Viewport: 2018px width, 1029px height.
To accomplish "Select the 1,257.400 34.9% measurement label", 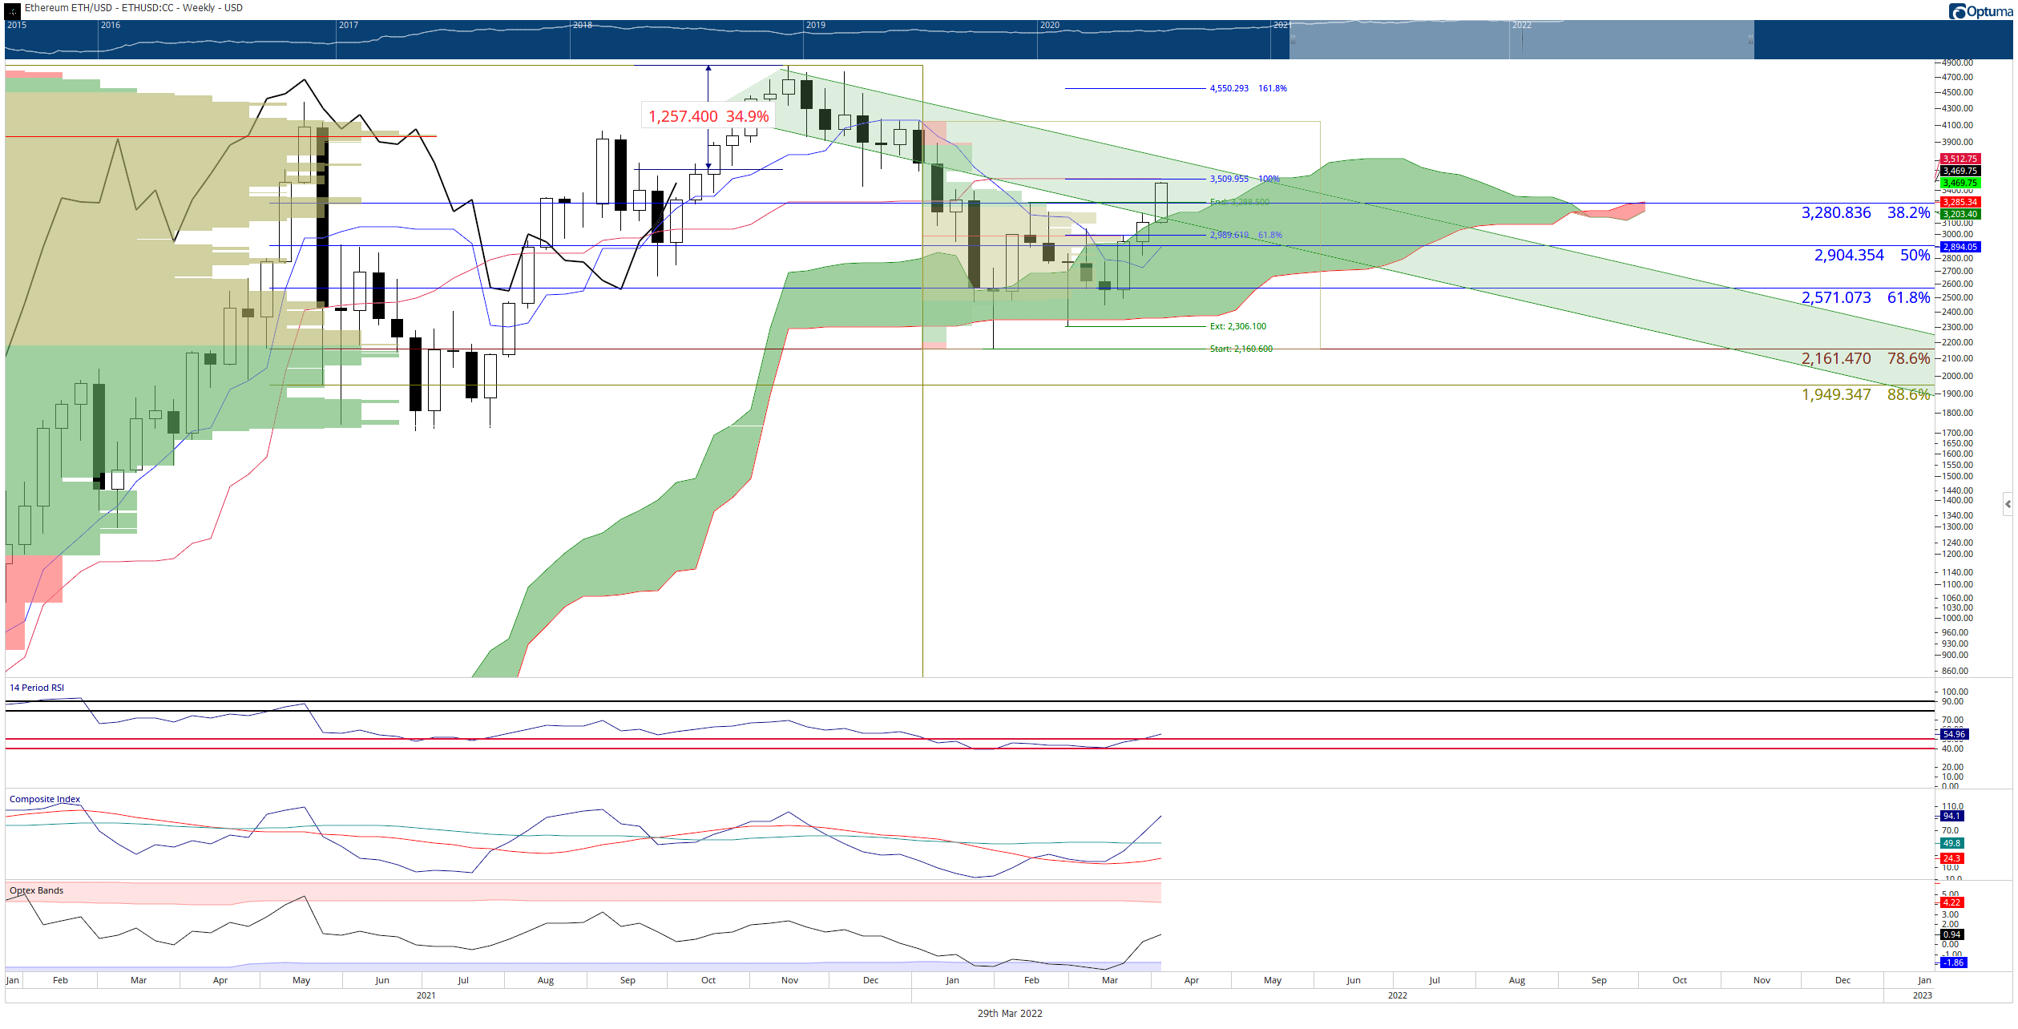I will [x=708, y=116].
